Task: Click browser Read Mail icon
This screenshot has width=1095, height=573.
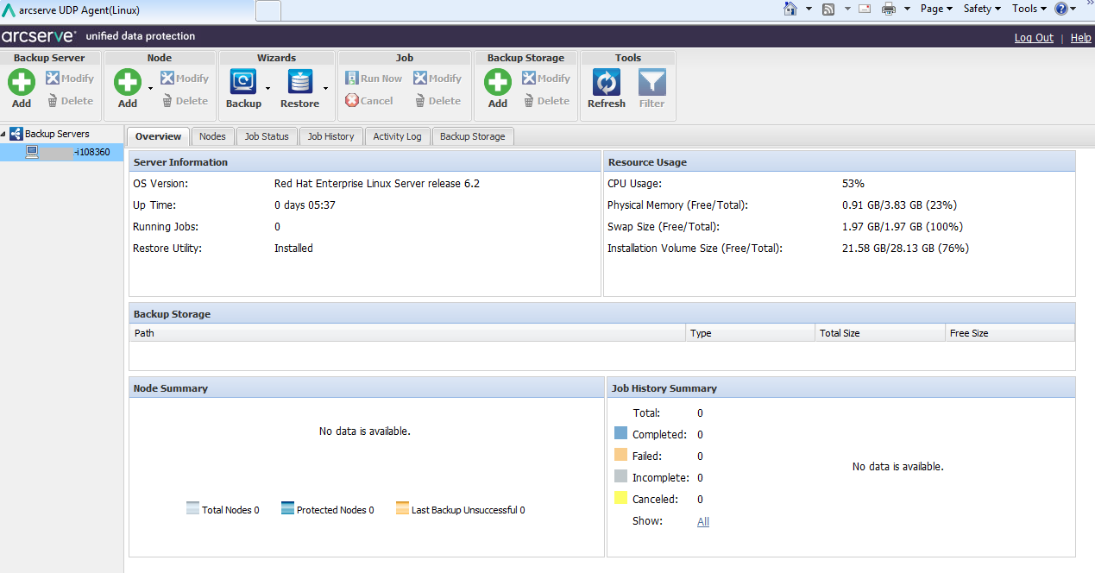Action: pyautogui.click(x=865, y=9)
